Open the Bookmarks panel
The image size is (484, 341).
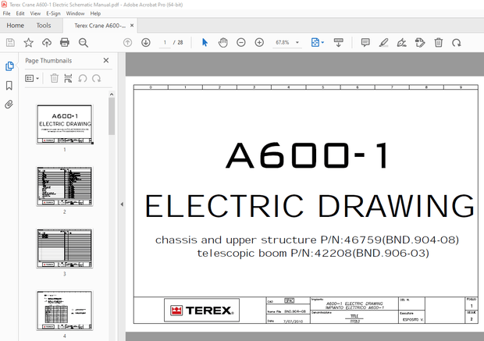click(9, 86)
